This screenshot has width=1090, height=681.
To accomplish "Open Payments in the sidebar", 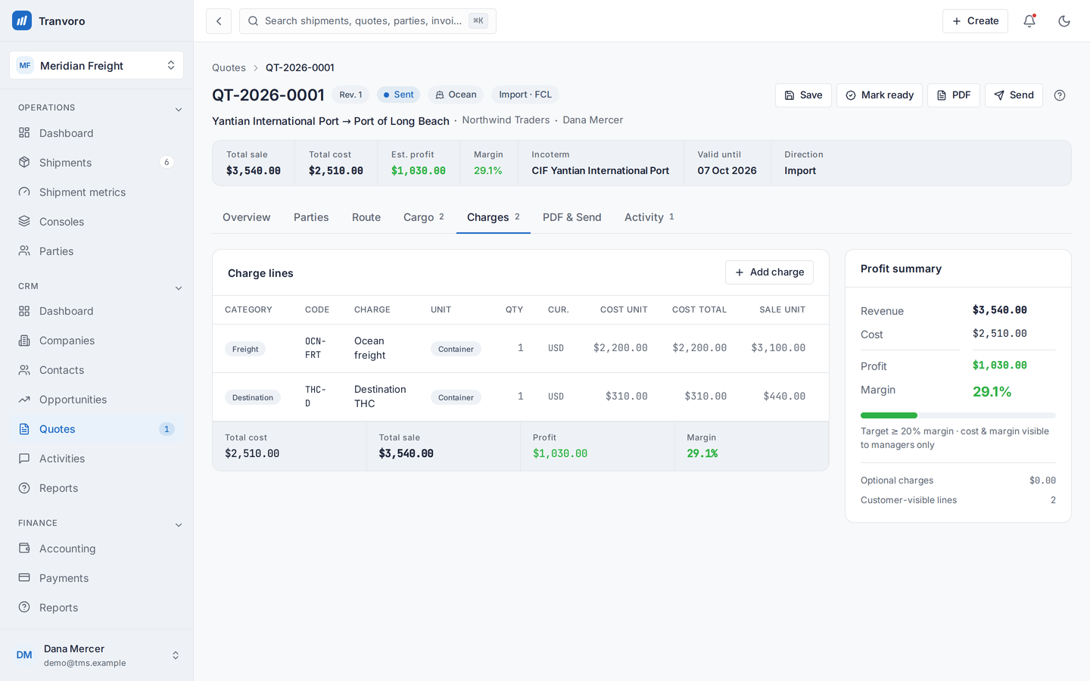I will (97, 578).
